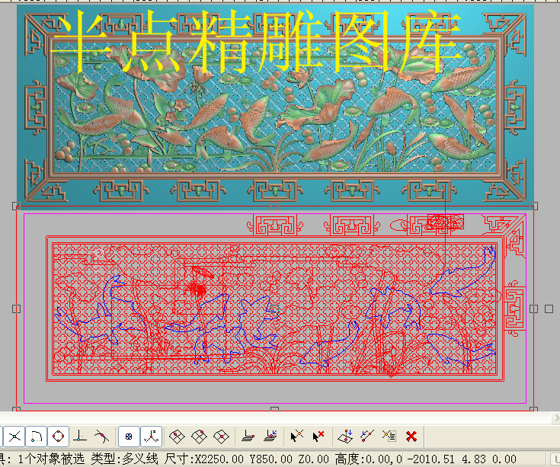Click the cursor coordinates '-2010.51 4.83 0.00'
560x467 pixels.
462,459
